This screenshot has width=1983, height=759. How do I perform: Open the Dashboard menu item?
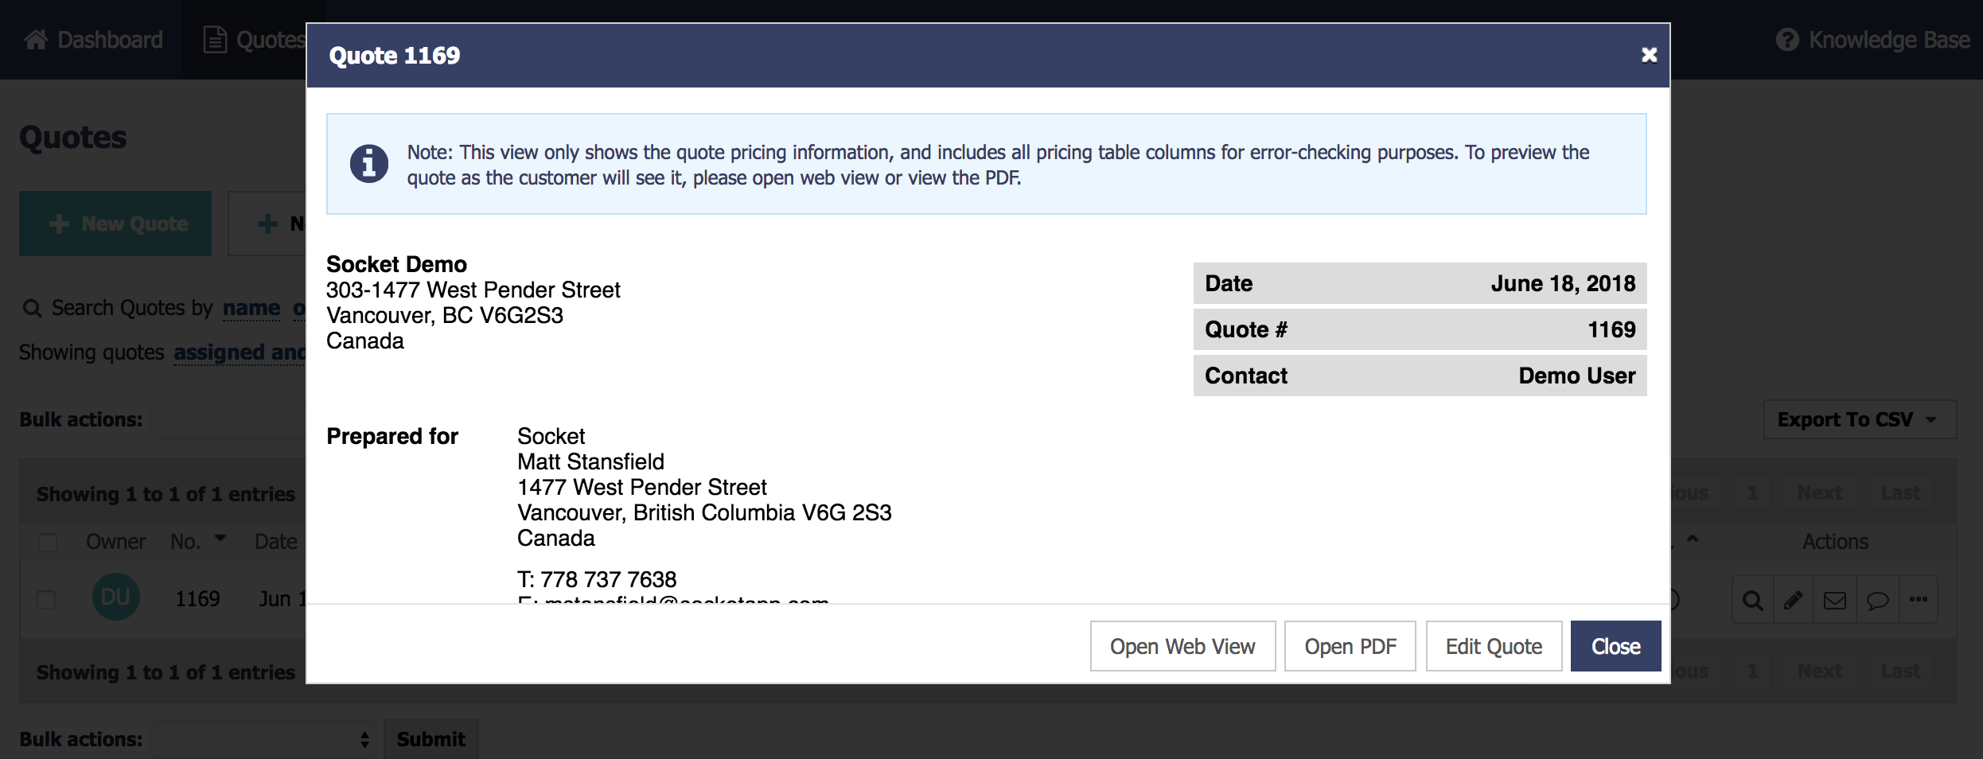[x=94, y=40]
